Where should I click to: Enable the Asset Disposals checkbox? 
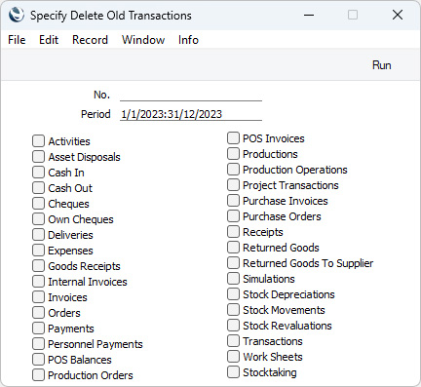pos(38,157)
